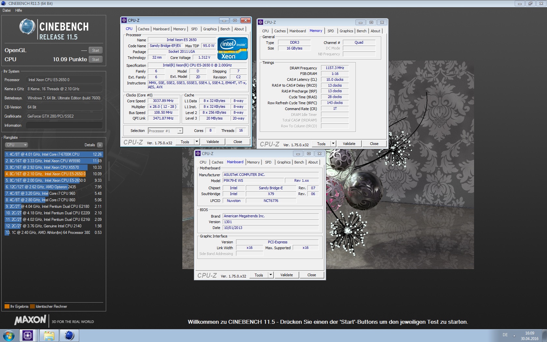Switch to Graphics tab in CPU window

point(210,29)
